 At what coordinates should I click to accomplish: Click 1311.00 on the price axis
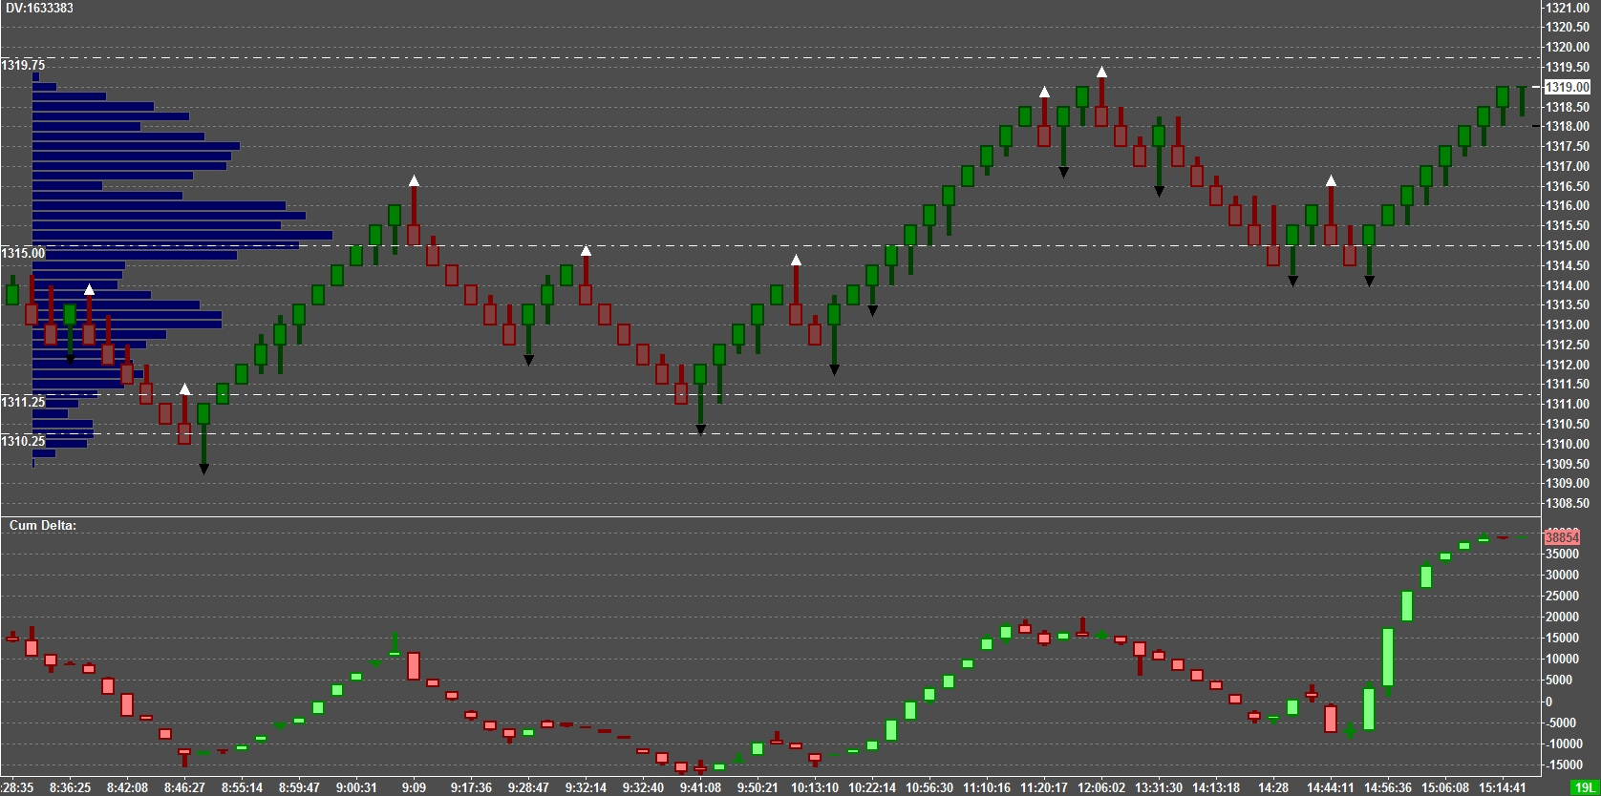click(1568, 404)
